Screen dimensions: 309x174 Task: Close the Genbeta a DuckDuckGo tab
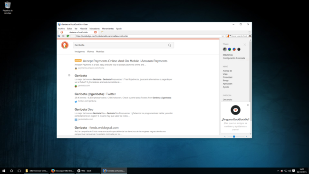[96, 32]
